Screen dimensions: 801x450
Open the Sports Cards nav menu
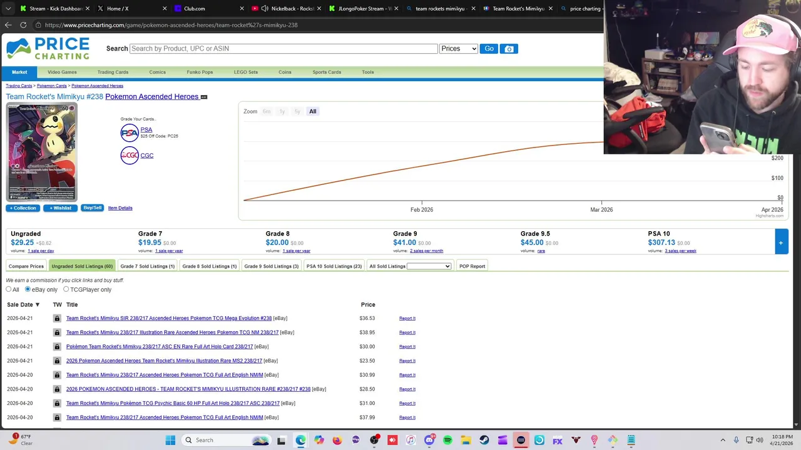click(327, 72)
